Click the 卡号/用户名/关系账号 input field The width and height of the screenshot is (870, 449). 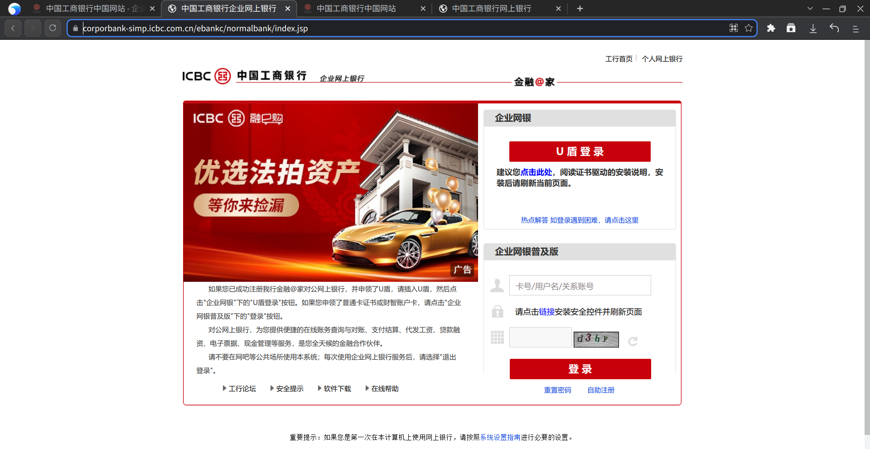580,285
